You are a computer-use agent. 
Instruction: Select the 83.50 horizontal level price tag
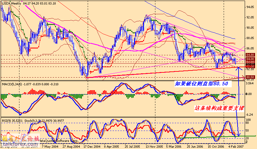[x=250, y=62]
